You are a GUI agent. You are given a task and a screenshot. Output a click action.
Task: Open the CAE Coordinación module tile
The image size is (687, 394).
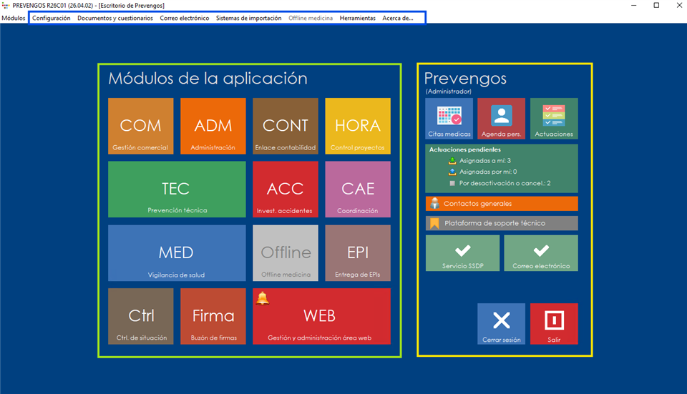(x=358, y=189)
